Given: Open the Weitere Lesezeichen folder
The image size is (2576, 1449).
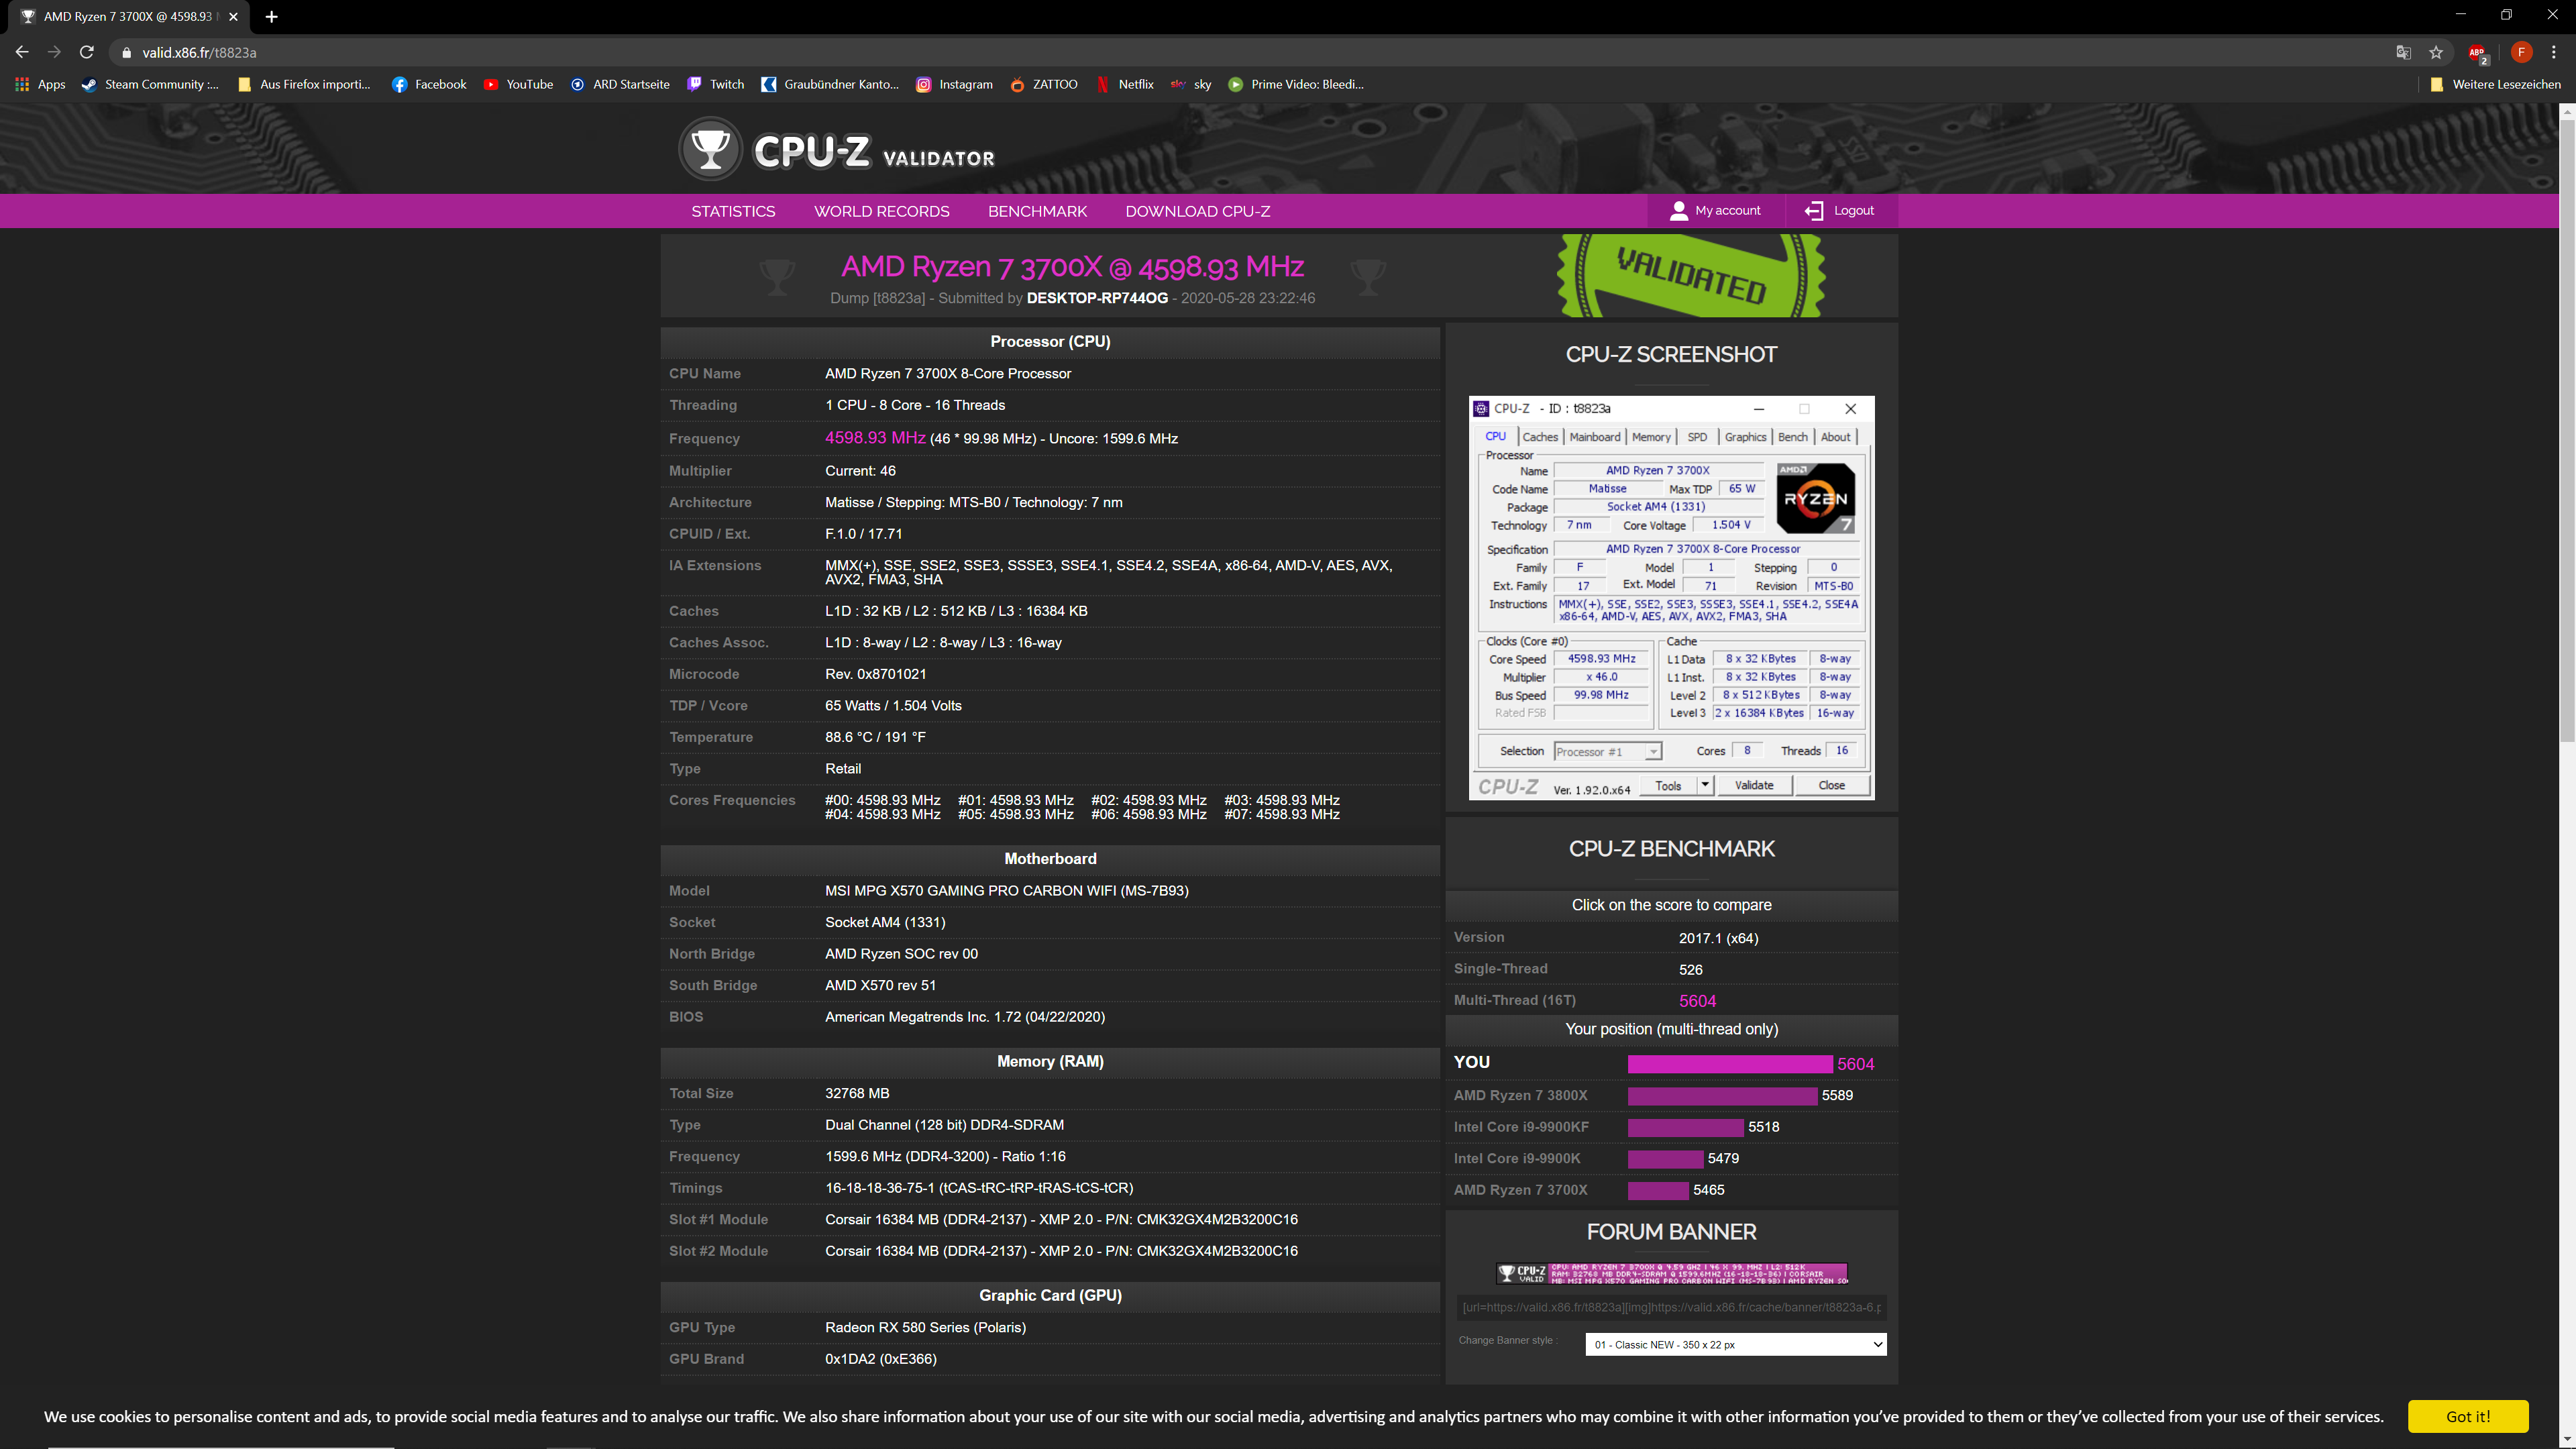Looking at the screenshot, I should point(2495,84).
